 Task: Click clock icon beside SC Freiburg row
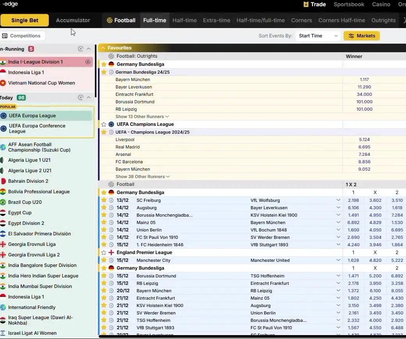pos(111,200)
